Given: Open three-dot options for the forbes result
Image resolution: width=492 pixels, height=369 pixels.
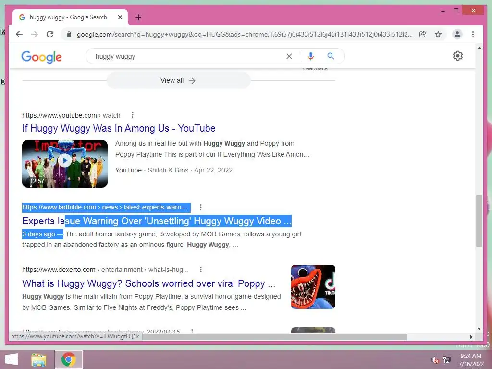Looking at the screenshot, I should point(192,331).
